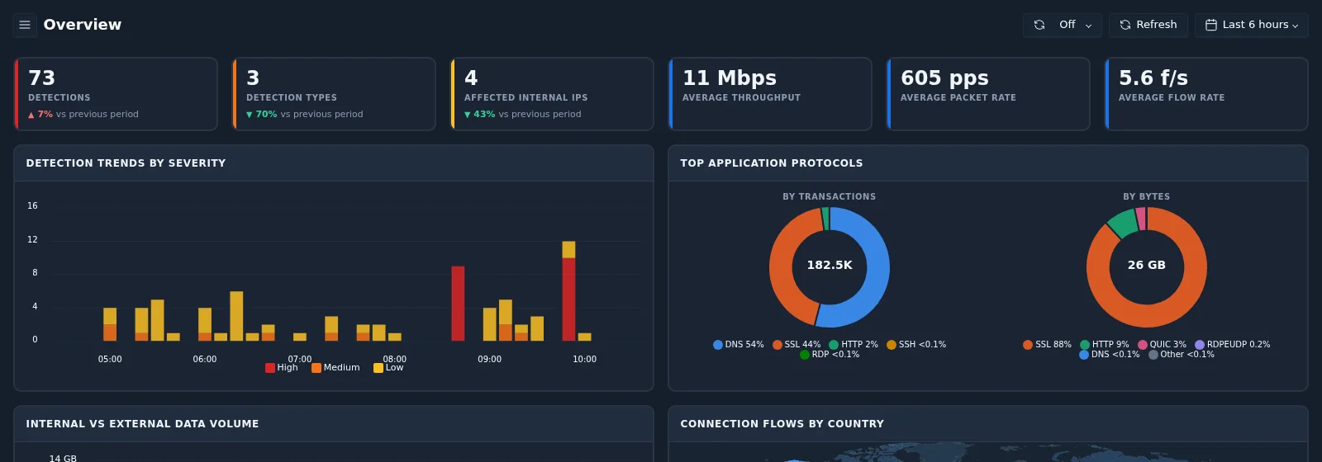Toggle Other <0.1% legend entry
The image size is (1322, 462).
1182,355
